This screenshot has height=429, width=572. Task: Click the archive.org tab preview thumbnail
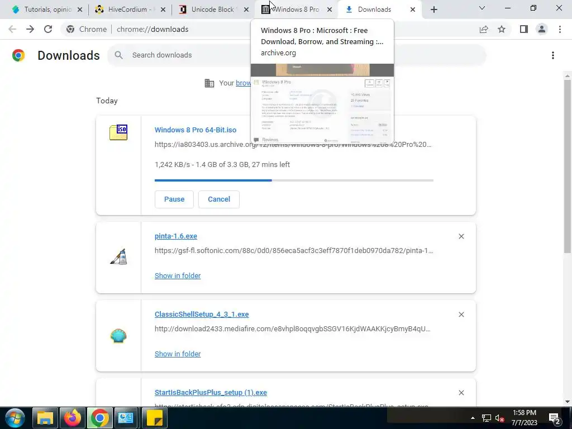point(322,103)
